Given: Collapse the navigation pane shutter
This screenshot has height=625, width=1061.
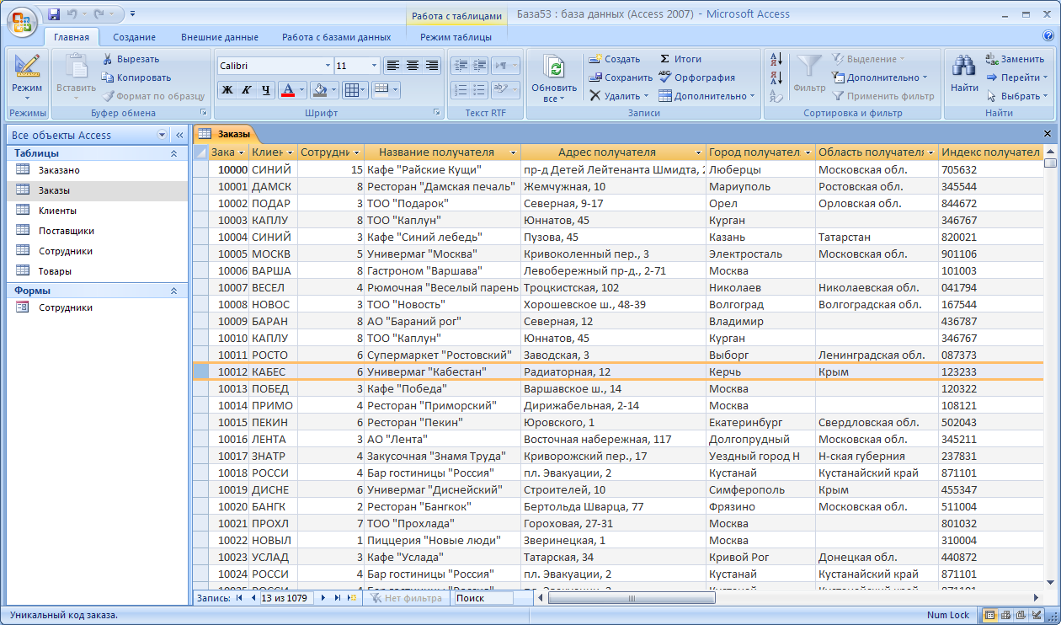Looking at the screenshot, I should point(179,135).
